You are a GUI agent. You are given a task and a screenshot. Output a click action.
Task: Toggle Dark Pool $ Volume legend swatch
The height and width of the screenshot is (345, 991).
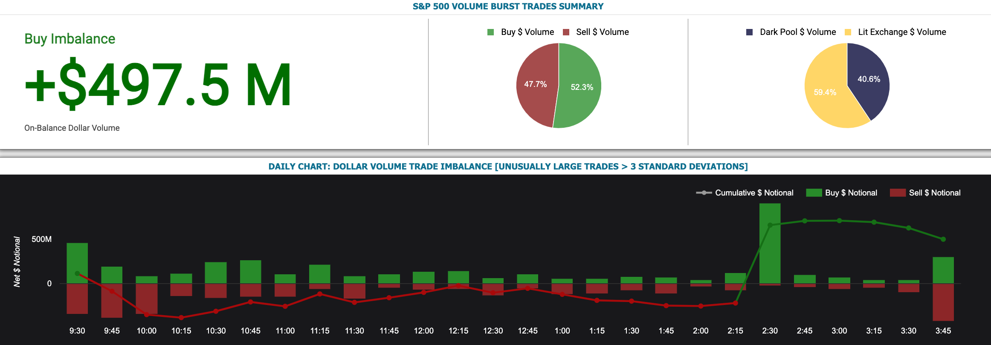pyautogui.click(x=749, y=32)
